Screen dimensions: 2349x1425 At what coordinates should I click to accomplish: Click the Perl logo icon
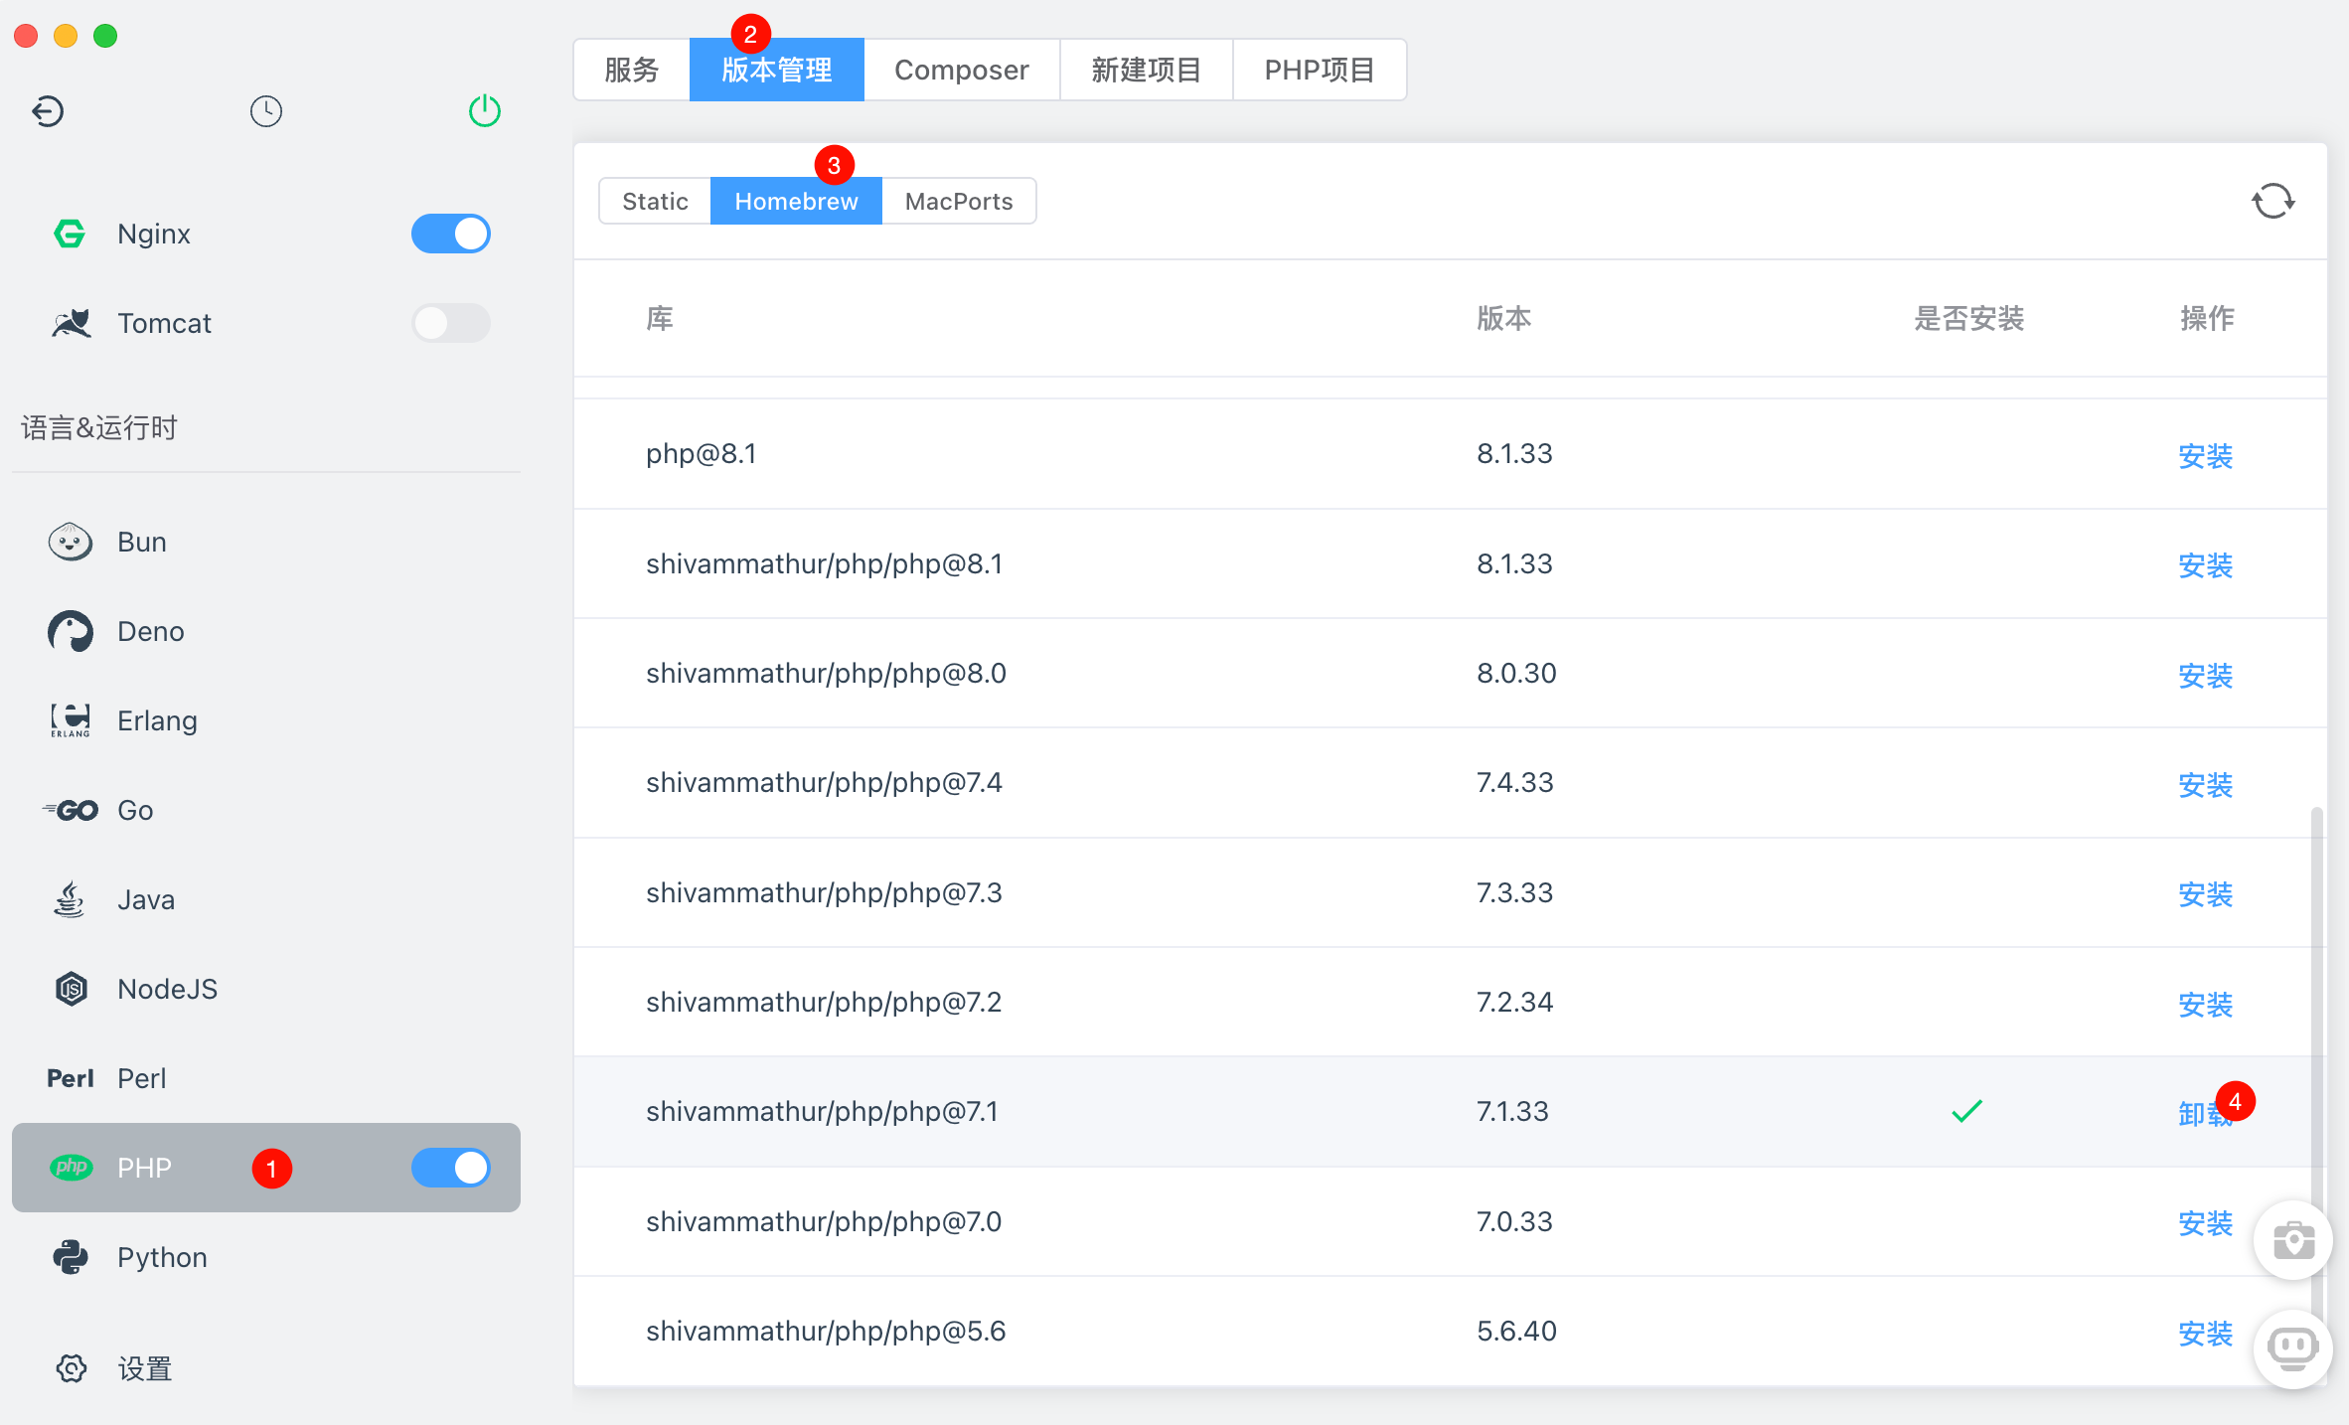71,1078
